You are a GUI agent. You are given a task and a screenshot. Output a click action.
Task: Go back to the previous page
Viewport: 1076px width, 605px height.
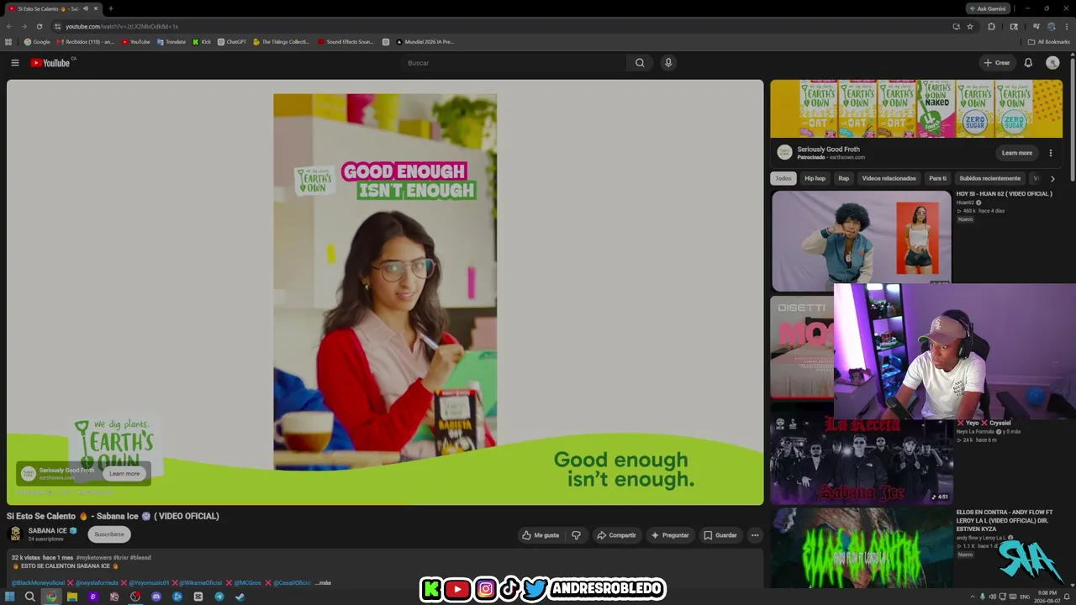click(x=9, y=26)
